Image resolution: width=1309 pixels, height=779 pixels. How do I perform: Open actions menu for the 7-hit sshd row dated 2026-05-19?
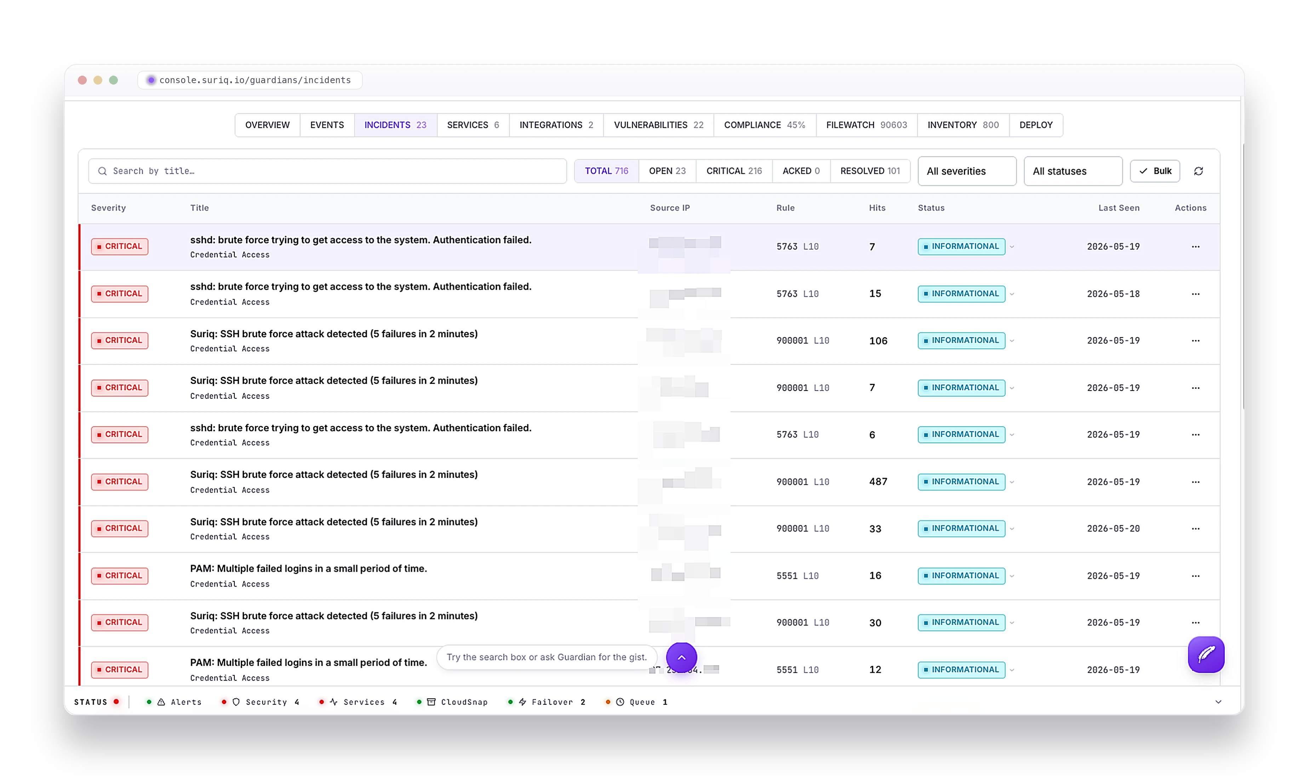pos(1195,246)
